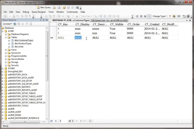Click the Add Table icon
Viewport: 194px width, 129px height.
tap(184, 16)
